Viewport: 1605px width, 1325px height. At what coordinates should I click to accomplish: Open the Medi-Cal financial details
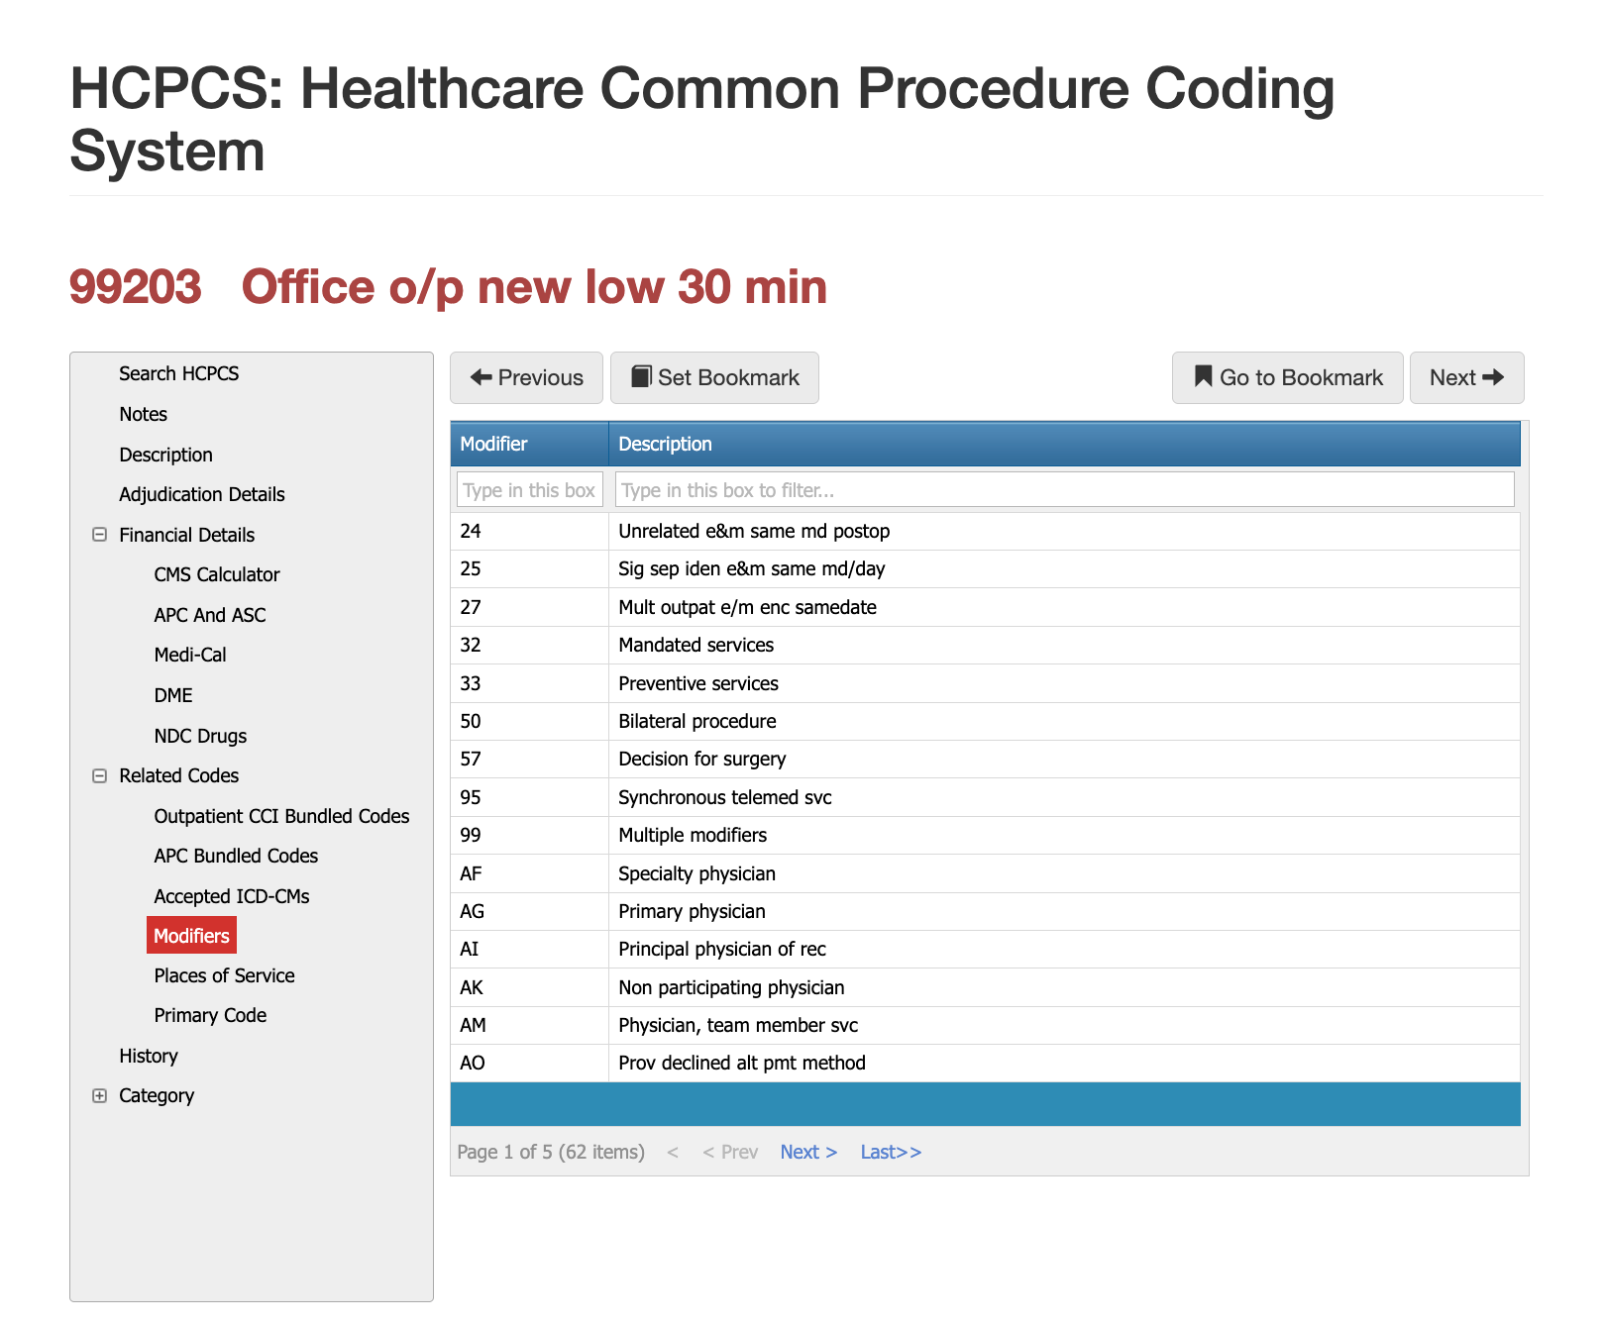[189, 655]
